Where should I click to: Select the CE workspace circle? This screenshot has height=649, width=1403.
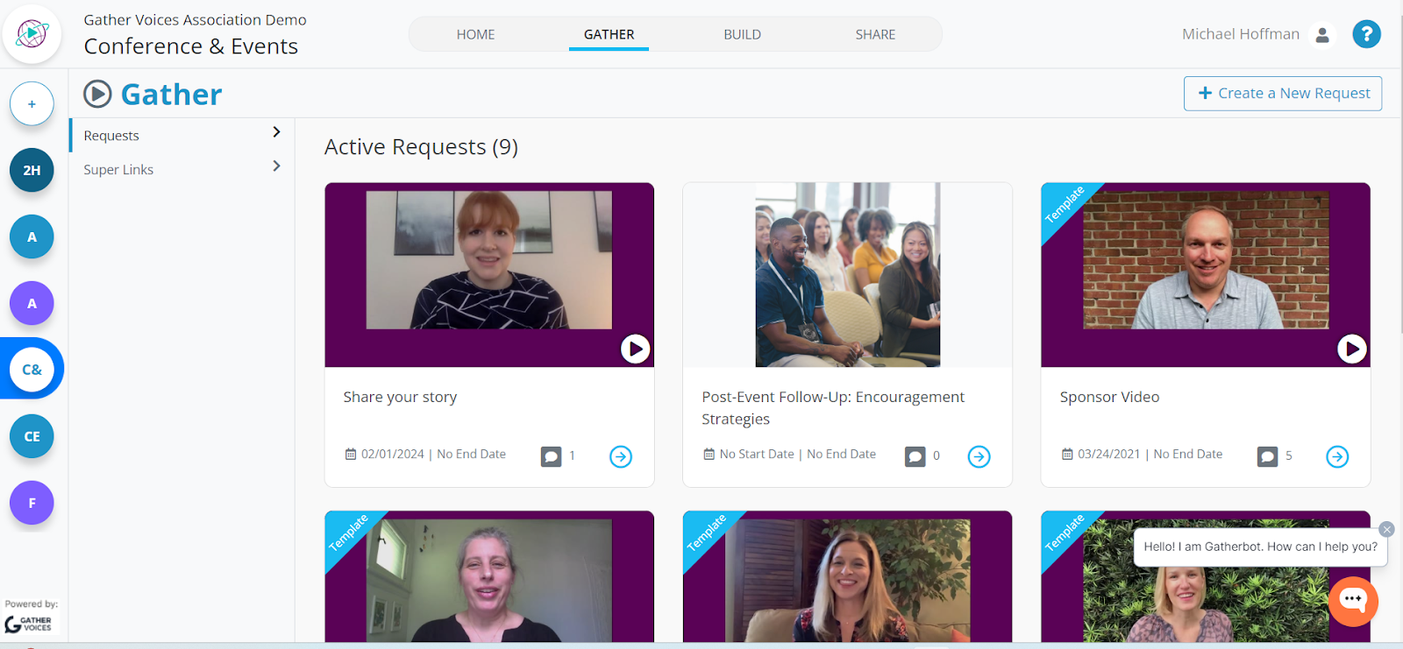coord(32,436)
